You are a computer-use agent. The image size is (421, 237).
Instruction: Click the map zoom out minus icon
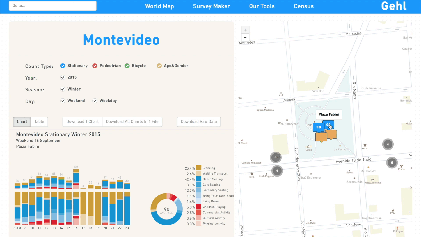click(245, 38)
